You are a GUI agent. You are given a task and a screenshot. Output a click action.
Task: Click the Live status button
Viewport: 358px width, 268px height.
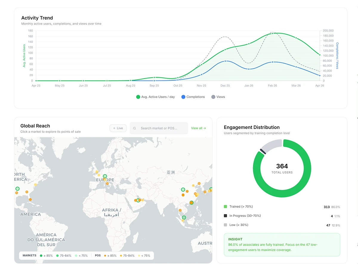(118, 128)
